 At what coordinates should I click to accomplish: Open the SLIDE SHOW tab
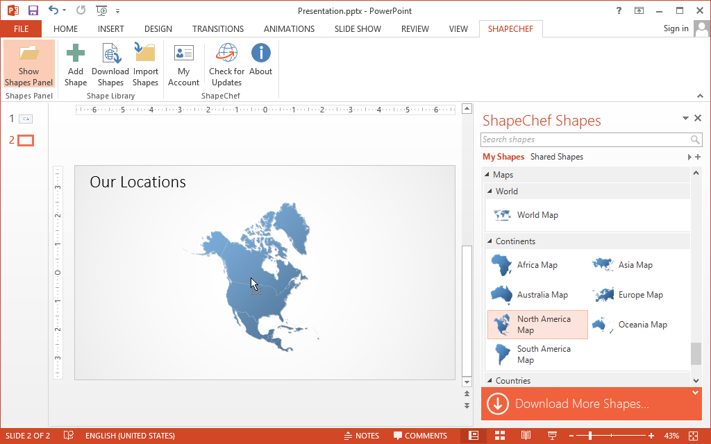tap(358, 29)
